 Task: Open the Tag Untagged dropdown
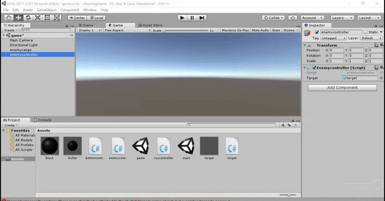click(x=333, y=38)
